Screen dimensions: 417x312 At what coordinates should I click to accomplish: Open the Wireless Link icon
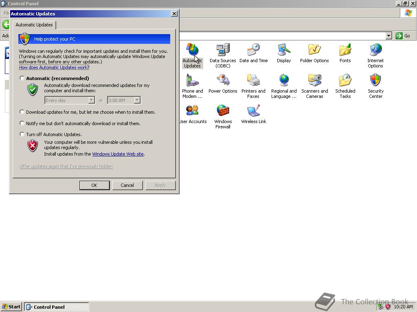(253, 114)
